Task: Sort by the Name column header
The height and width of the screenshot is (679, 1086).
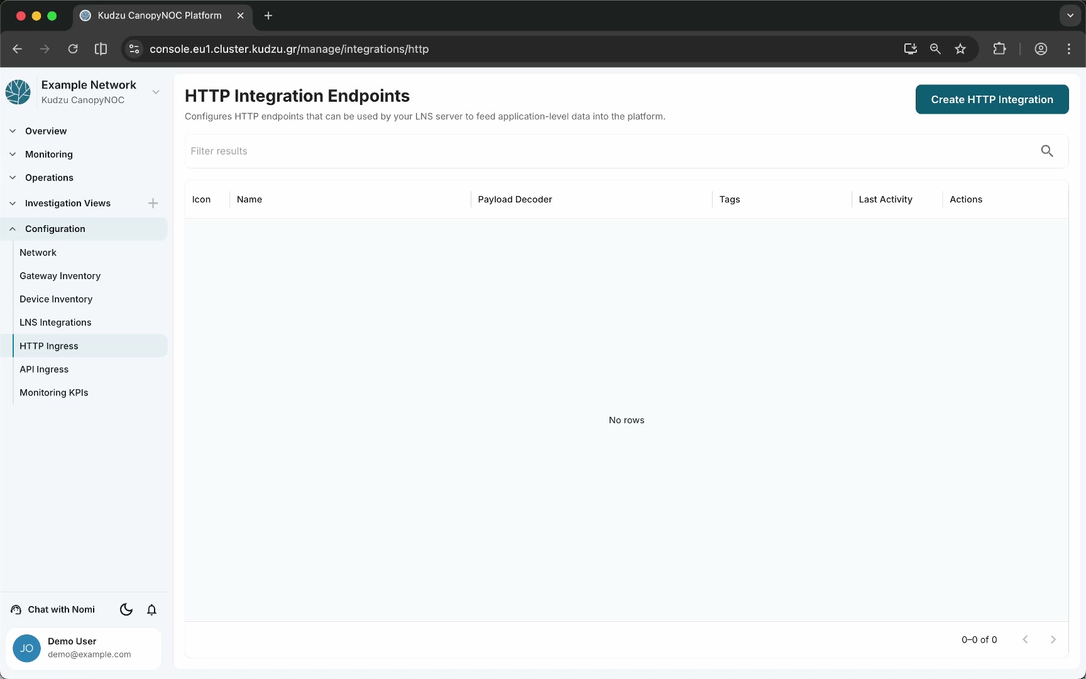Action: [x=250, y=199]
